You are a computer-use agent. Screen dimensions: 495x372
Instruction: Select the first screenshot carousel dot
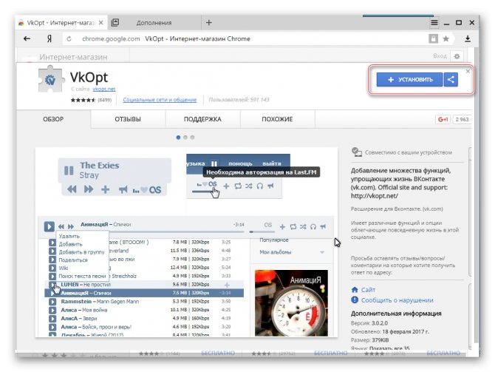point(178,137)
